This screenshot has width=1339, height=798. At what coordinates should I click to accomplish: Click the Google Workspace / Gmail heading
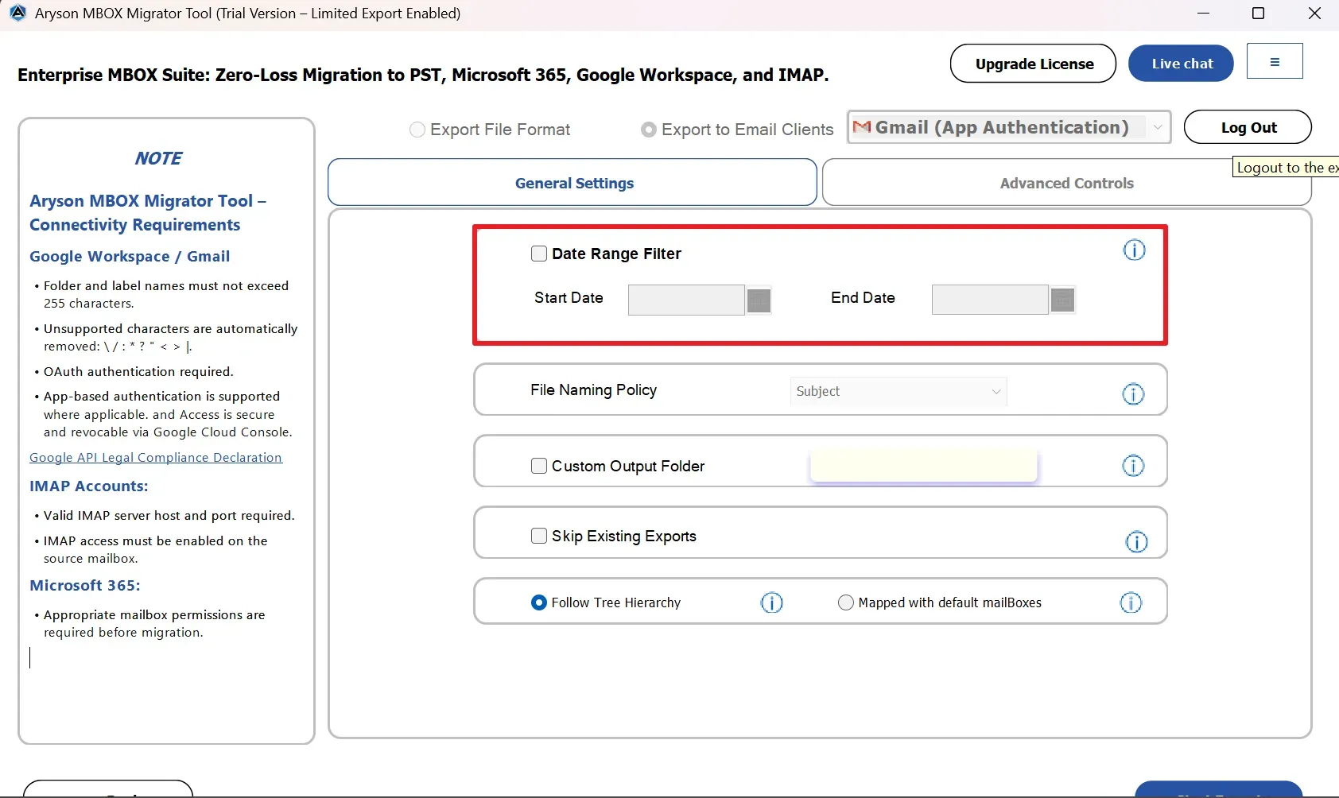130,257
